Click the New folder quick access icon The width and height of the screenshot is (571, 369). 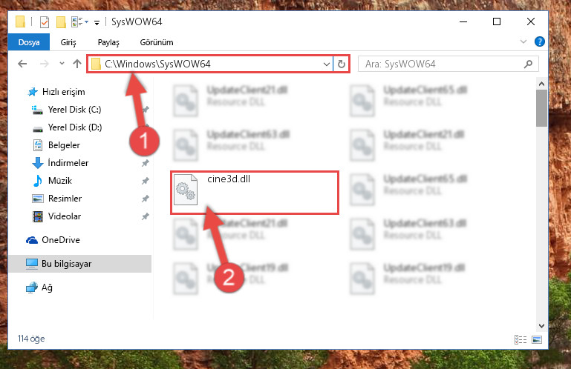click(61, 21)
